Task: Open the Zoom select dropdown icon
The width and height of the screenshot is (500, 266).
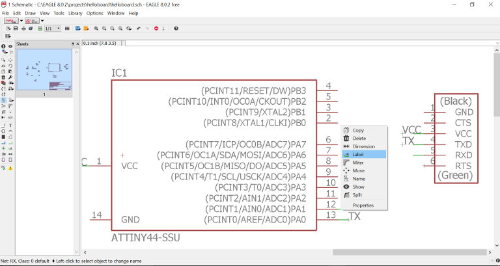Action: pyautogui.click(x=129, y=29)
